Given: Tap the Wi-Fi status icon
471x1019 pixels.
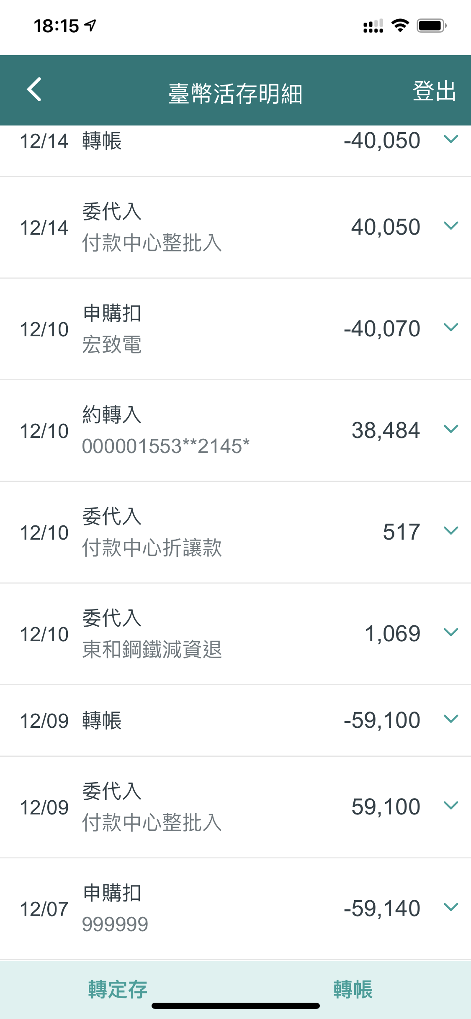Looking at the screenshot, I should tap(400, 26).
